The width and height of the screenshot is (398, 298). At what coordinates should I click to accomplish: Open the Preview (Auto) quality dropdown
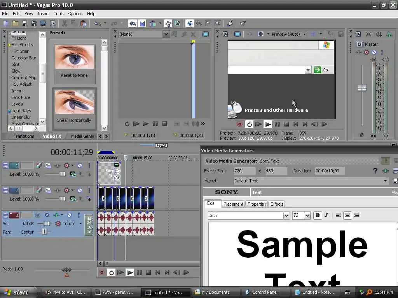pos(304,34)
